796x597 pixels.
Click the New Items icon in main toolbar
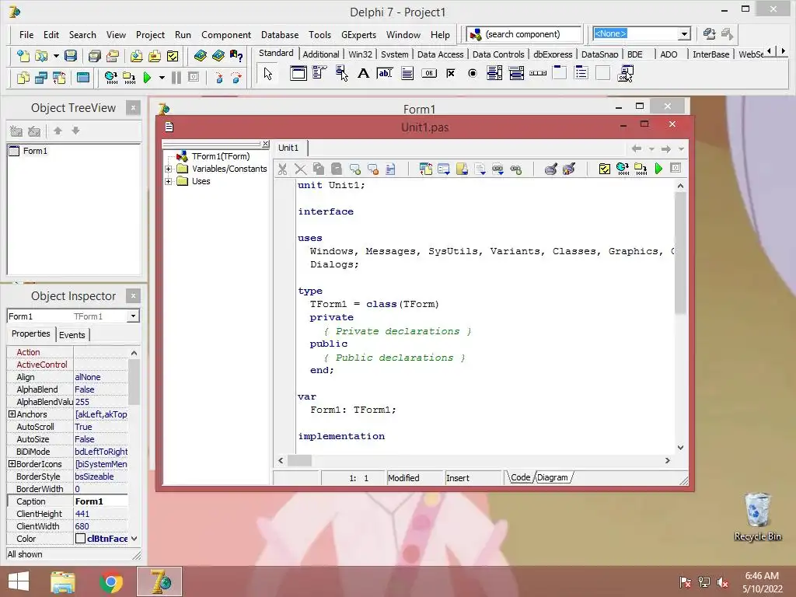tap(23, 55)
